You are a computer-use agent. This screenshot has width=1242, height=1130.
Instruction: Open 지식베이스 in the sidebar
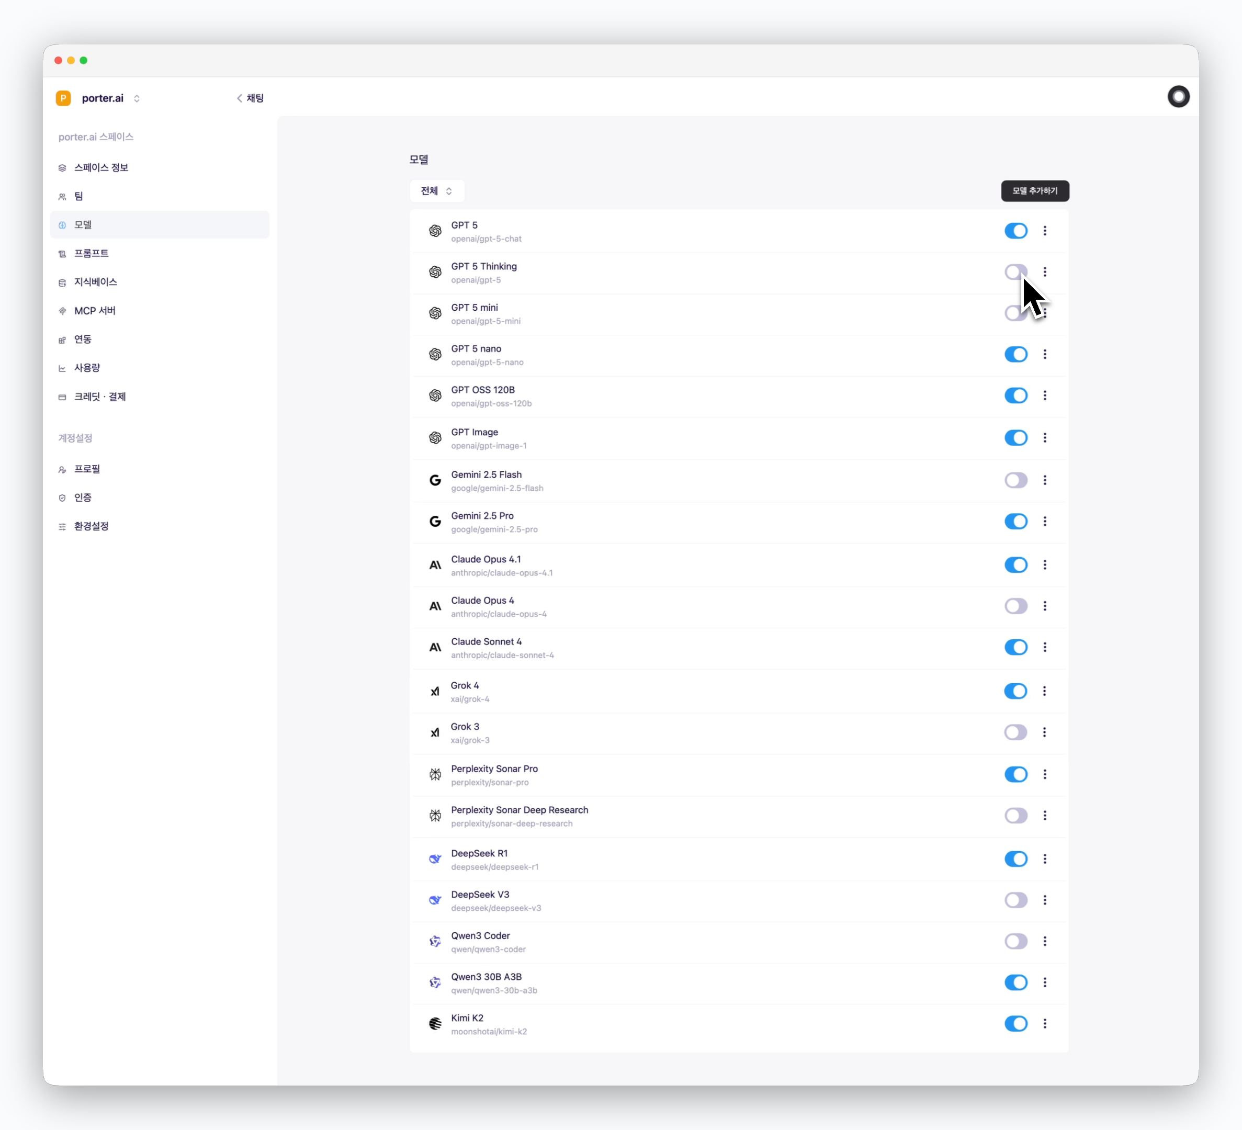coord(160,282)
